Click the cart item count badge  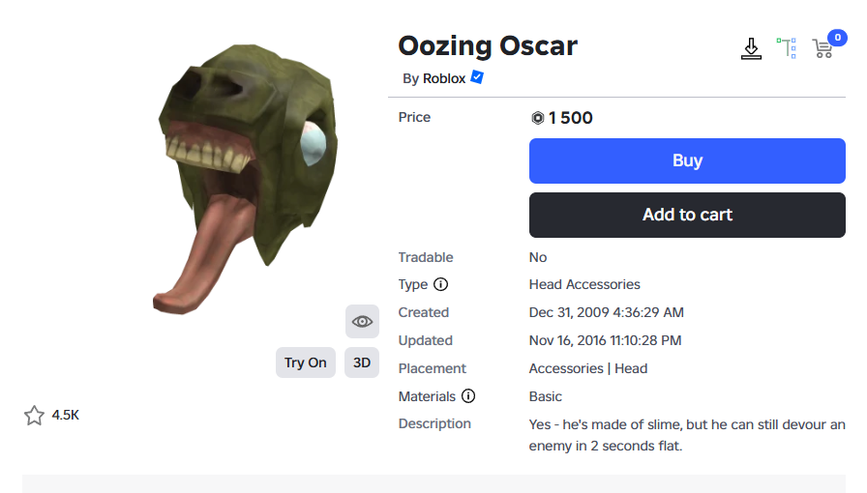pyautogui.click(x=837, y=38)
